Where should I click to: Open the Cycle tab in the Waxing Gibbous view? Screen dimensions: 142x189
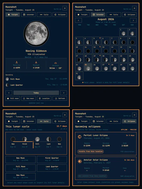(44, 15)
